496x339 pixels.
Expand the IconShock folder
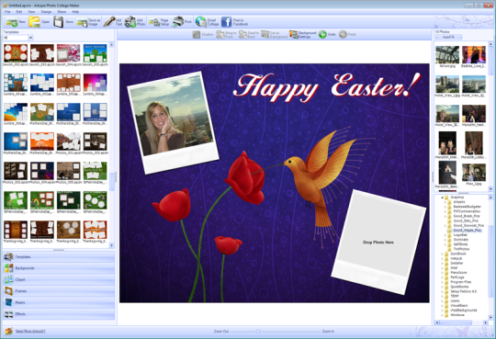pos(442,254)
